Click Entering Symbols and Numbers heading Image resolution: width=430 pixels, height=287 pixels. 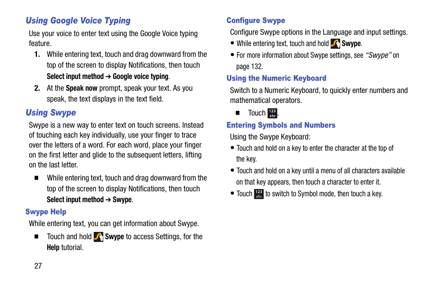tap(281, 125)
